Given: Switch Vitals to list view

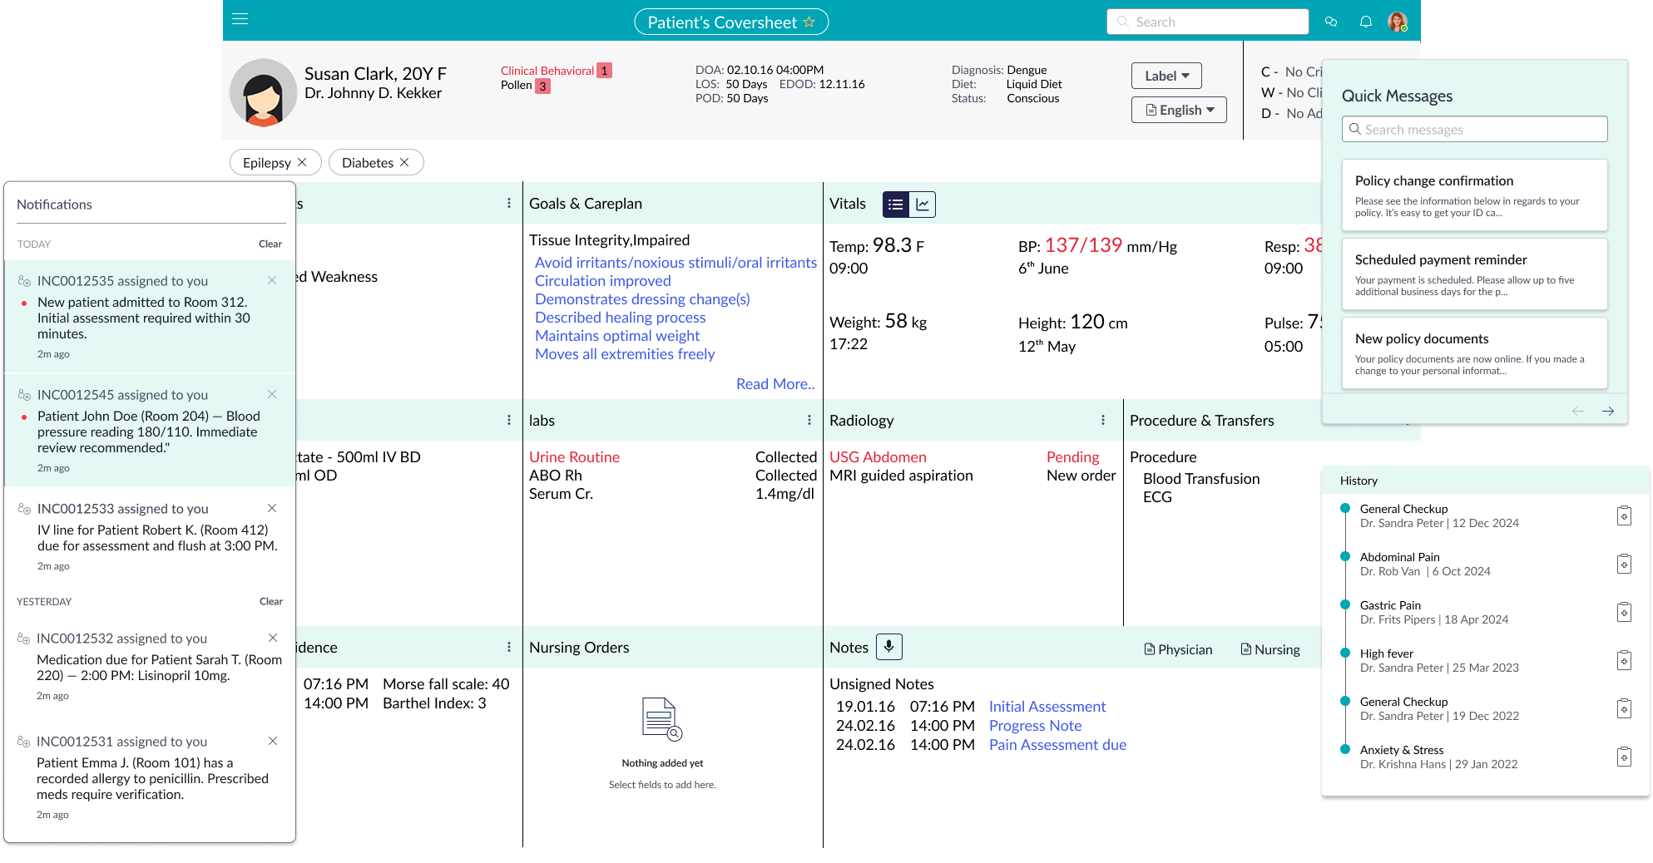Looking at the screenshot, I should pos(896,205).
